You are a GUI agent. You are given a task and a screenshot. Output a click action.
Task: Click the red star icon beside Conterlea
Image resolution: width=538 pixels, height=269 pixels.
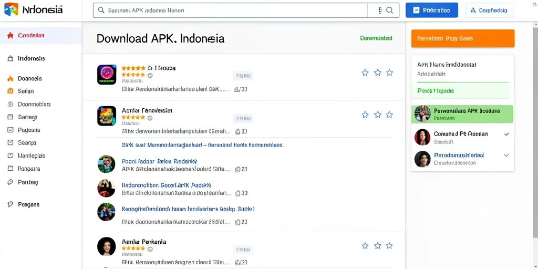point(11,35)
